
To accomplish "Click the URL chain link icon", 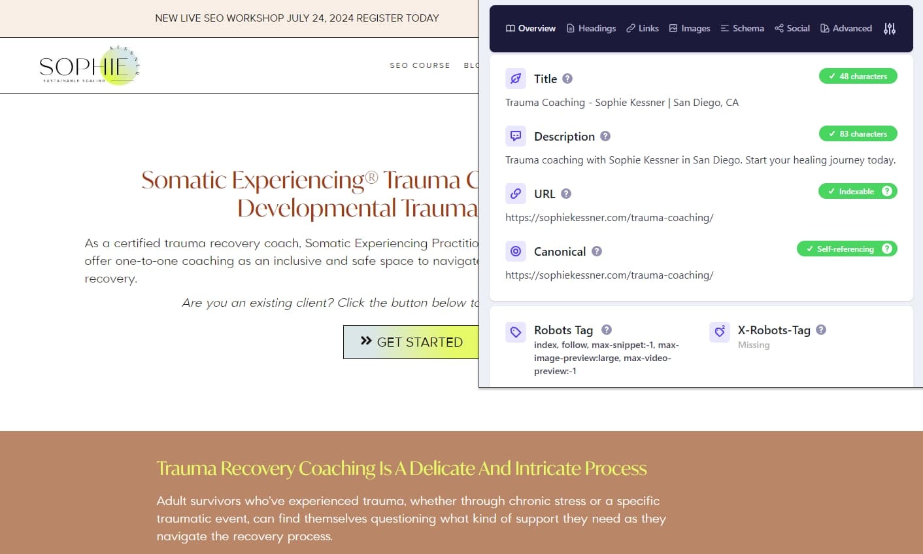I will coord(516,194).
